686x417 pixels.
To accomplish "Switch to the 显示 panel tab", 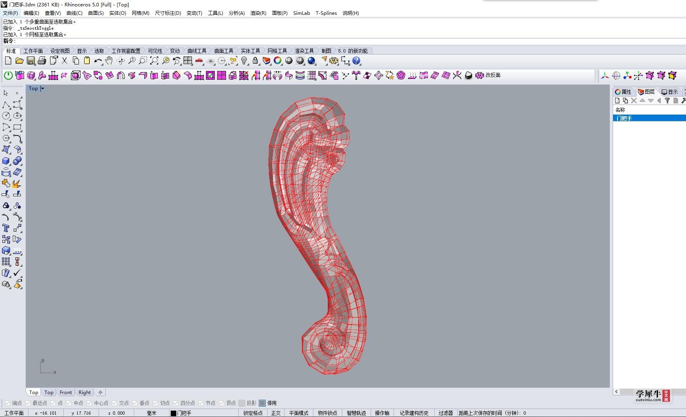I will point(670,92).
